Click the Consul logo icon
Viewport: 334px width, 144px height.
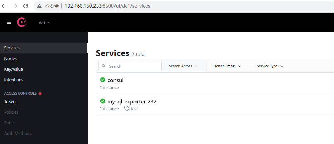(22, 22)
